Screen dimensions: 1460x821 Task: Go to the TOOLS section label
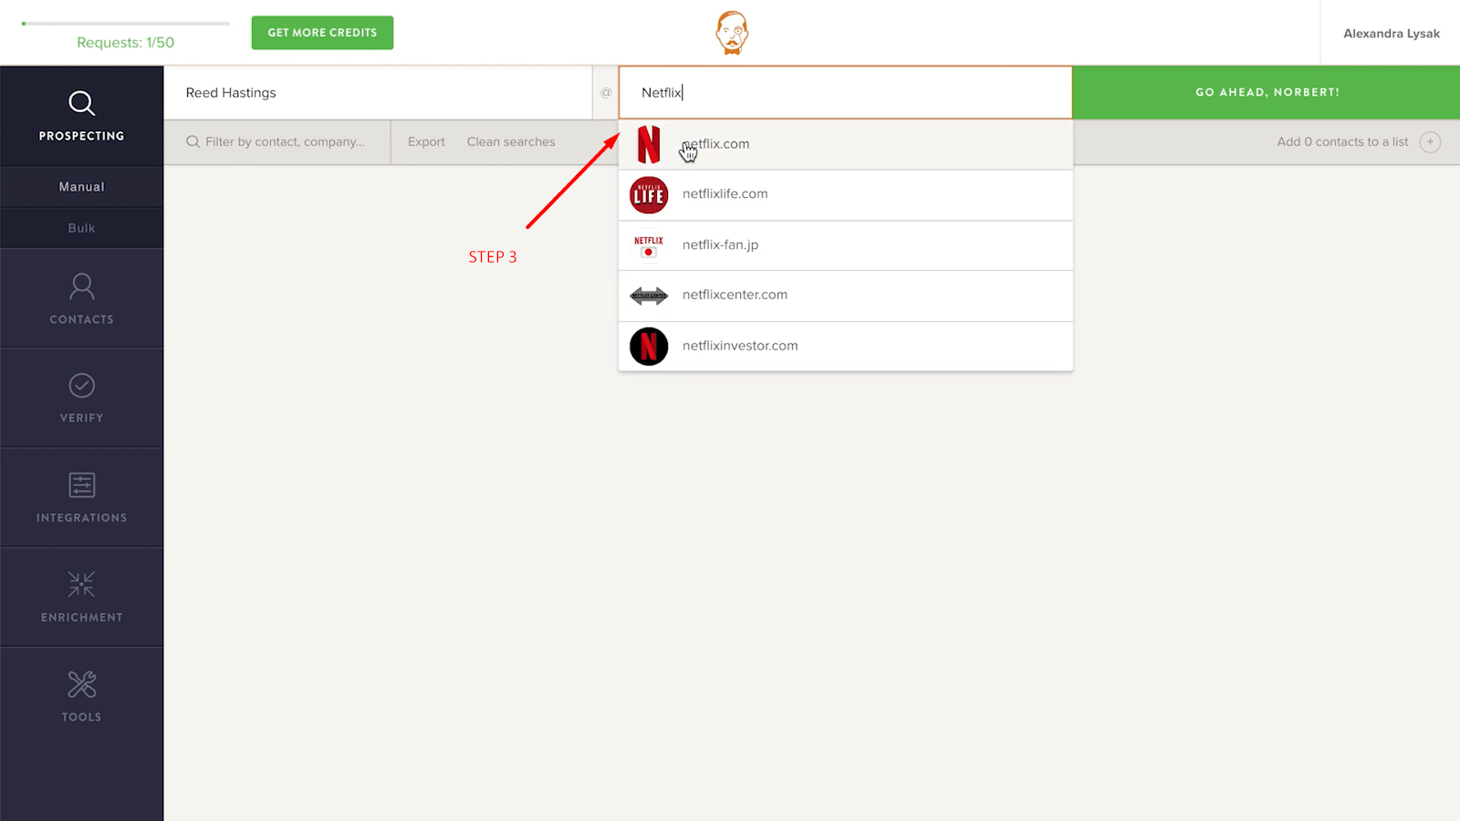tap(81, 717)
